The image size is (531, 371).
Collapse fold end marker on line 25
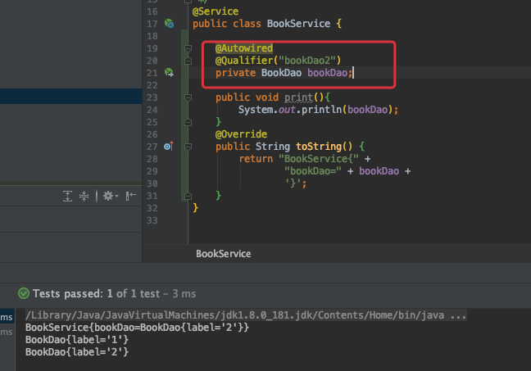tap(188, 122)
